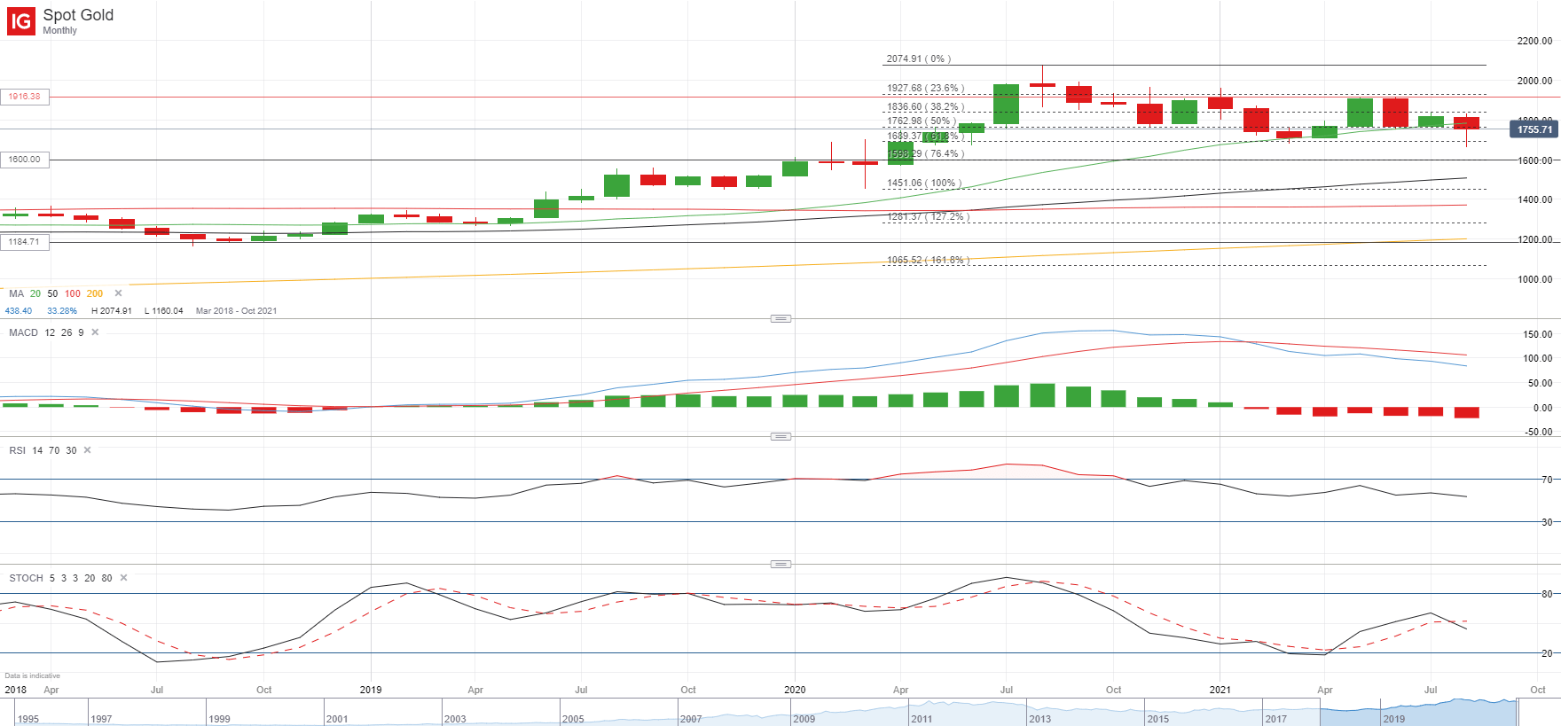Click the 438.40 change value
This screenshot has height=726, width=1561.
tap(19, 311)
